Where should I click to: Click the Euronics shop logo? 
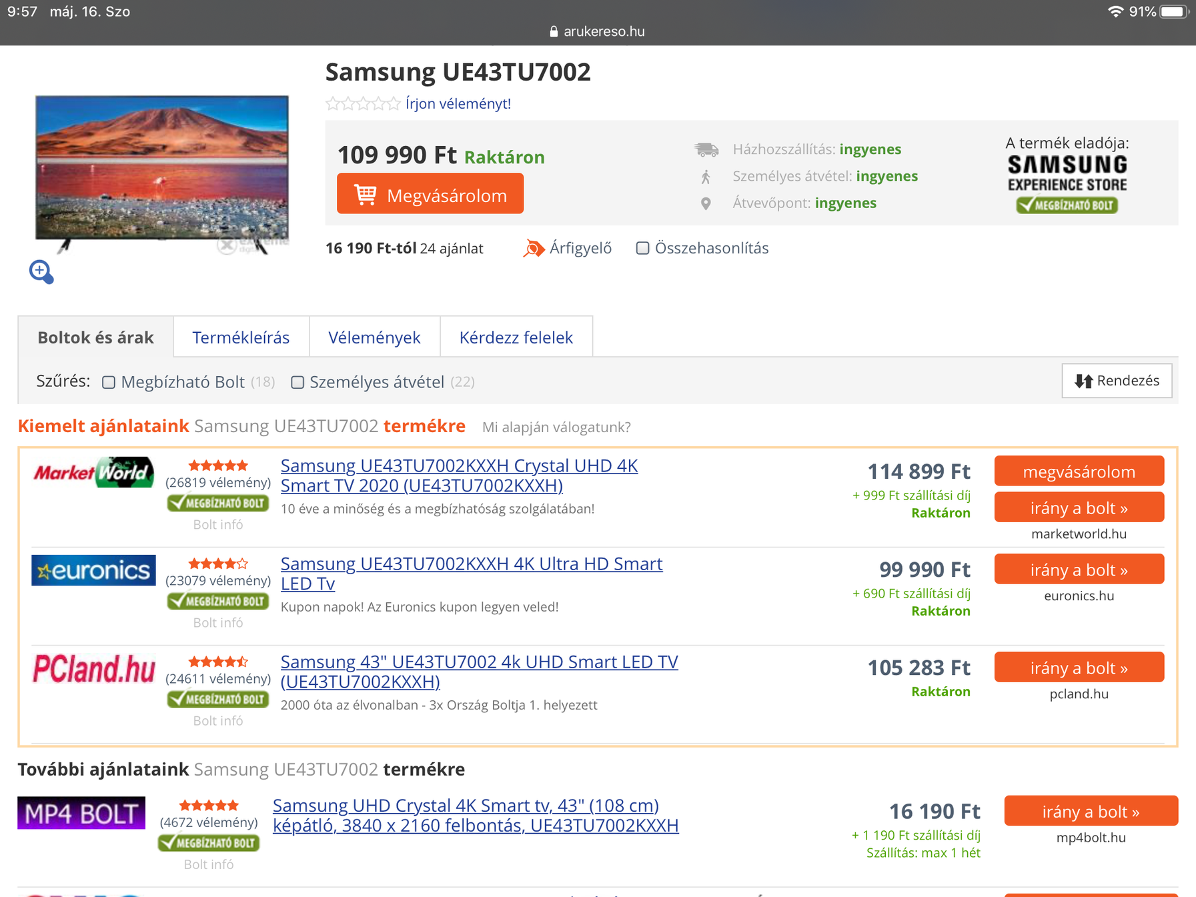[x=93, y=571]
